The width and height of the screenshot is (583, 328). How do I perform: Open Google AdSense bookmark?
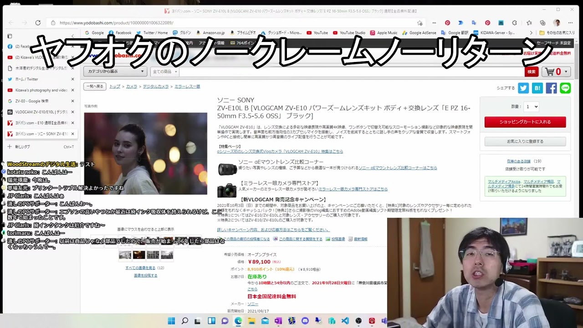(419, 33)
